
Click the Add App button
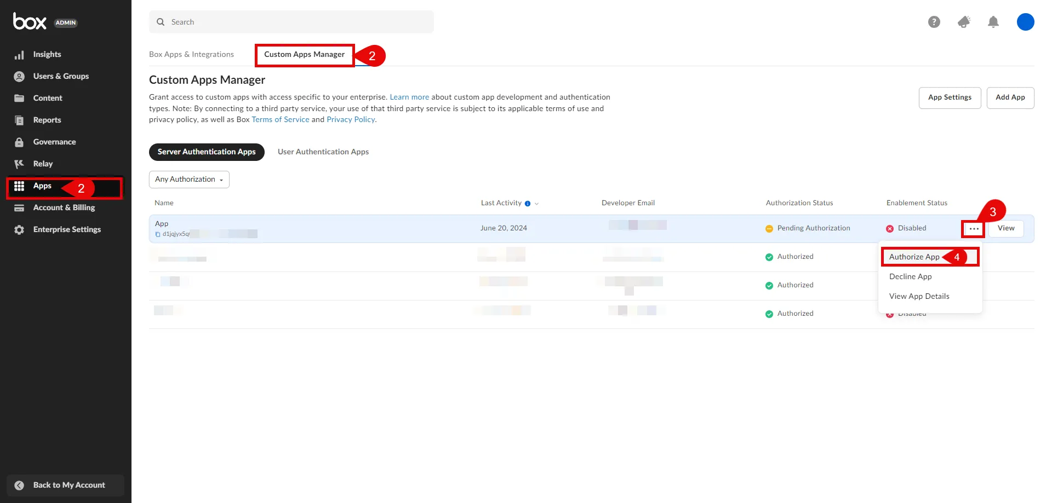coord(1010,97)
